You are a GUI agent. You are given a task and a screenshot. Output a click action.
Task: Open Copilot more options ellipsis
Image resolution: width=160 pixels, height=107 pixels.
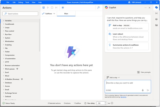[145, 8]
